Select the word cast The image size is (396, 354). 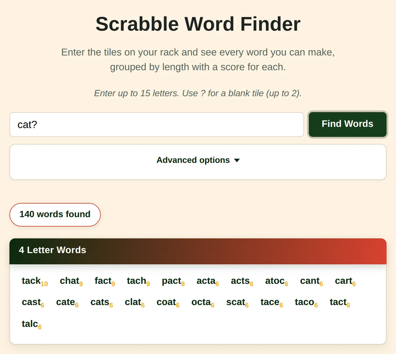coord(33,302)
